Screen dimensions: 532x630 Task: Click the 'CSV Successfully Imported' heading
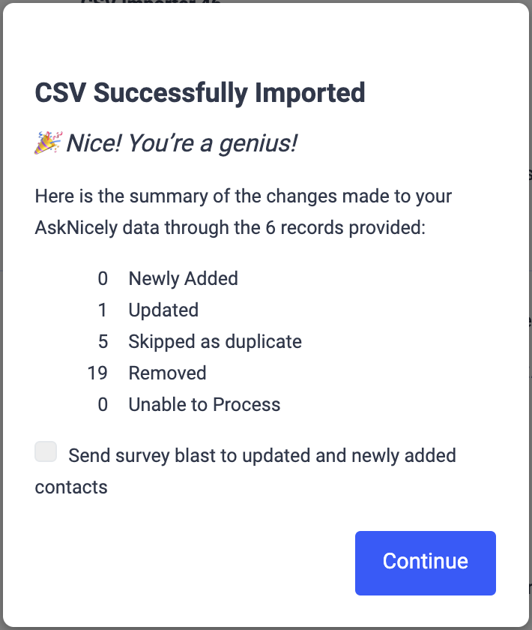(x=200, y=93)
